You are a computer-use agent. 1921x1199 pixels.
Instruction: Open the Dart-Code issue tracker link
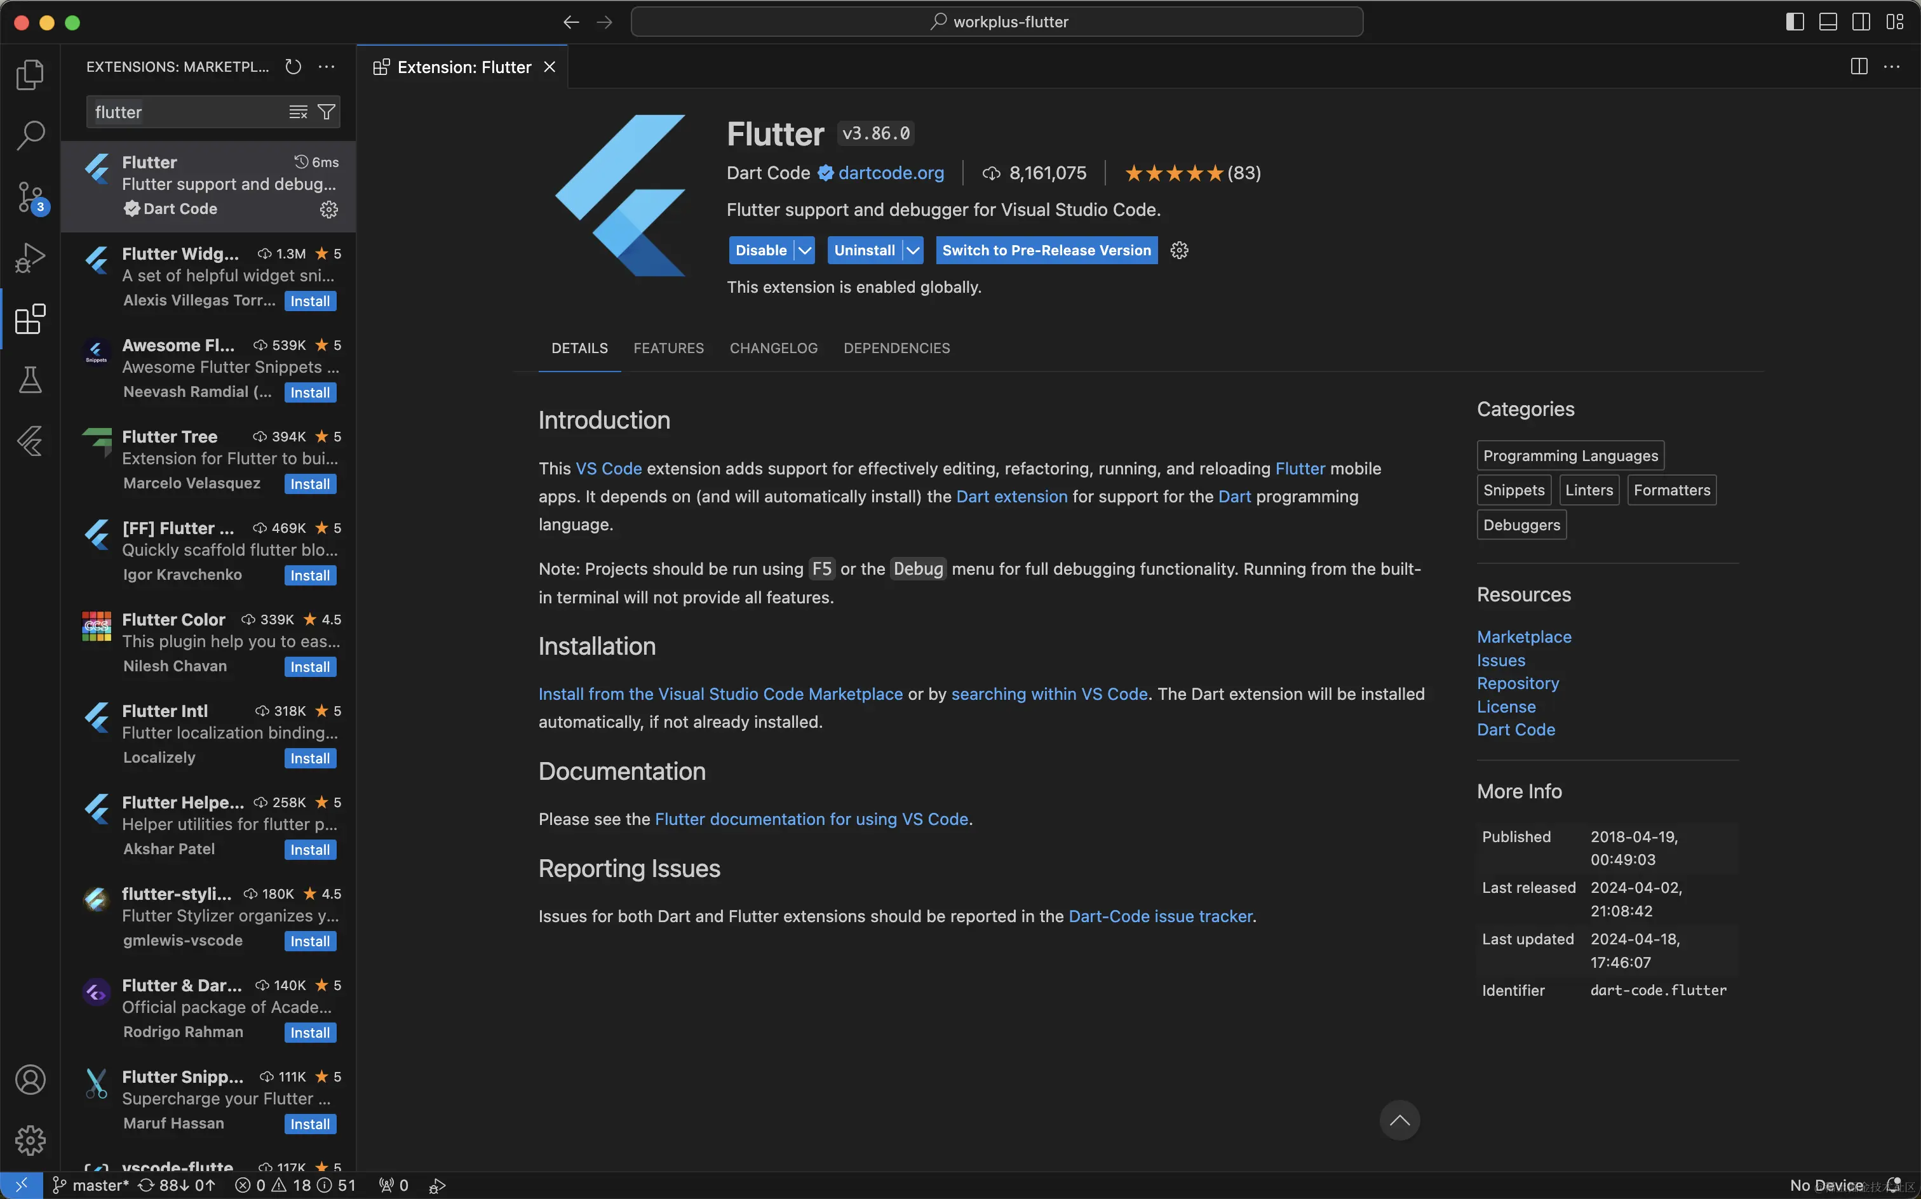click(x=1161, y=916)
